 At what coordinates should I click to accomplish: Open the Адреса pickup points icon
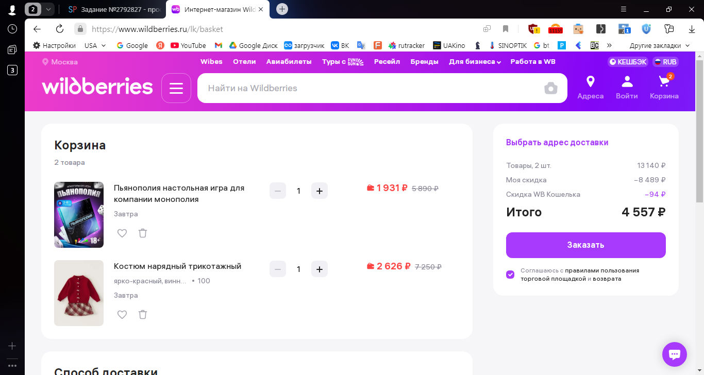(590, 88)
